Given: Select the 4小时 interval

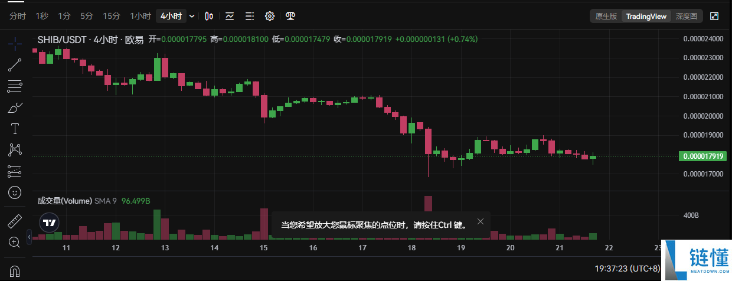Looking at the screenshot, I should 172,16.
